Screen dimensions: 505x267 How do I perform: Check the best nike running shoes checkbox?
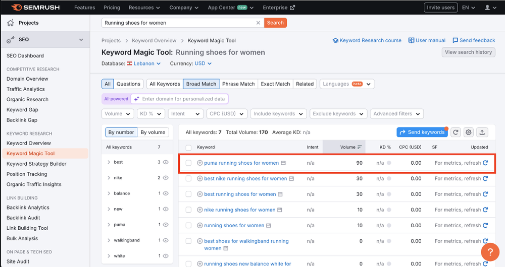188,178
